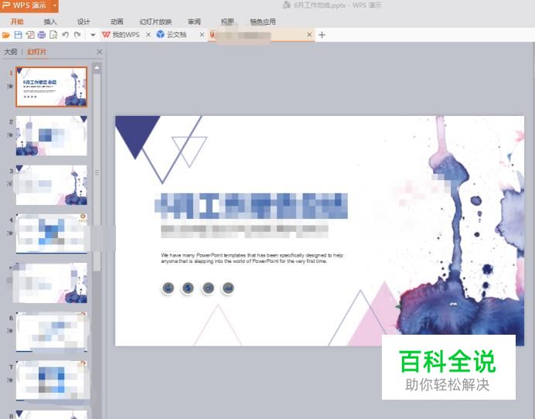Click the animation star beside slide 6
The width and height of the screenshot is (535, 419).
(10, 331)
